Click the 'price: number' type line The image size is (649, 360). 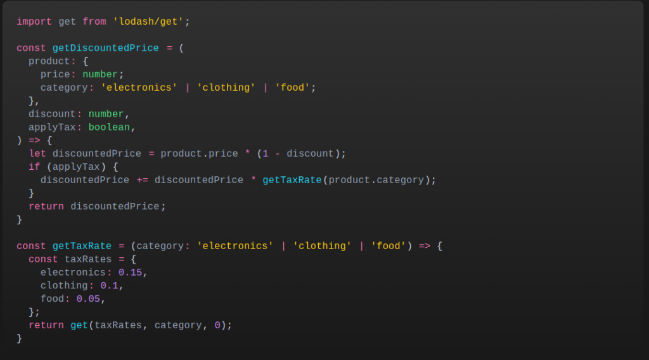tap(82, 75)
